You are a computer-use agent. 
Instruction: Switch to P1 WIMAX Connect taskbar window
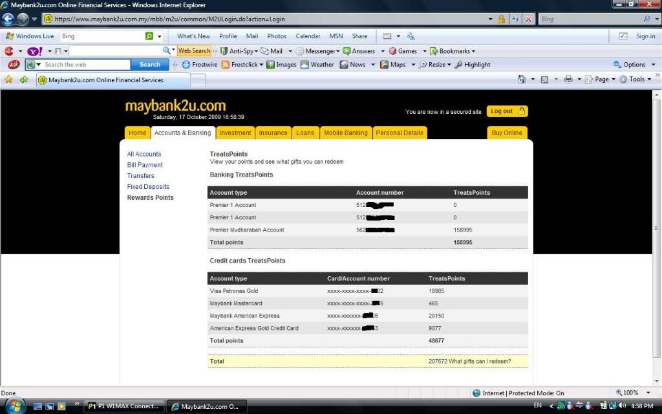123,406
